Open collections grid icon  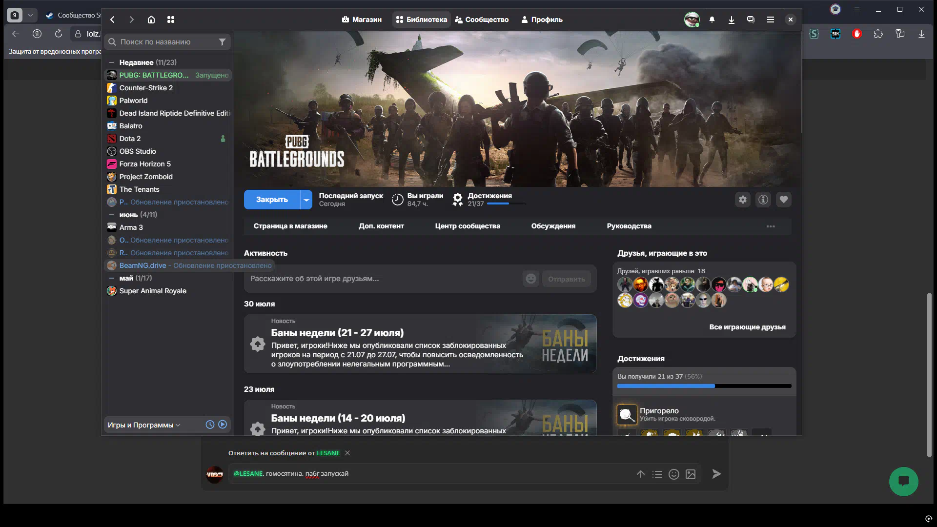(171, 20)
